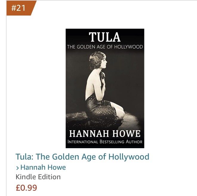Select the Kindle Edition format label
The image size is (197, 196).
coord(38,177)
